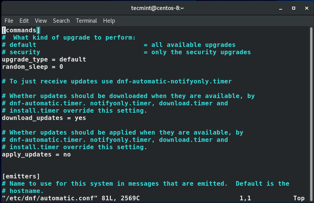
Task: Maximize the terminal window
Action: click(x=294, y=8)
